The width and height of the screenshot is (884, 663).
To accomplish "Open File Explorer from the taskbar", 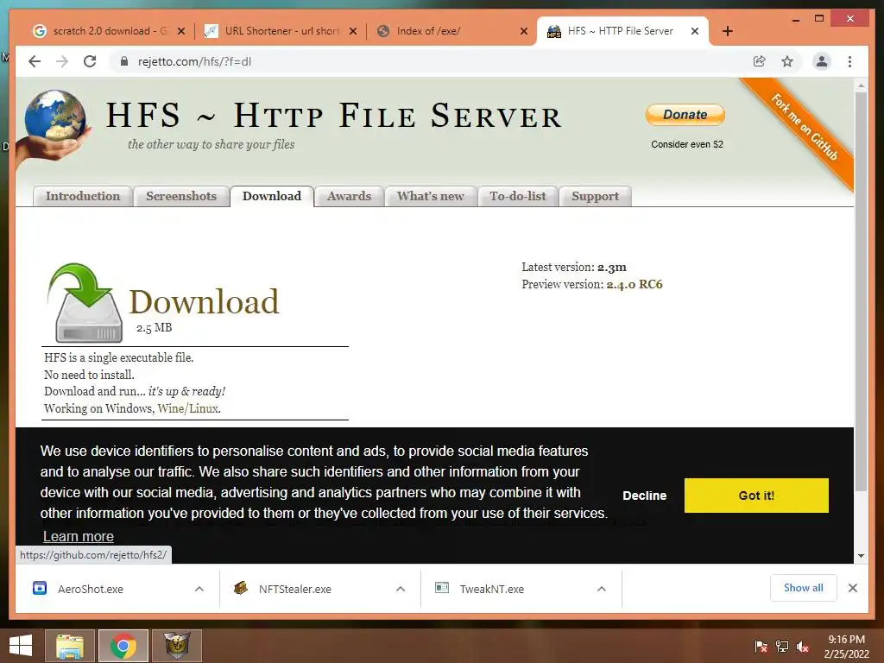I will tap(70, 646).
